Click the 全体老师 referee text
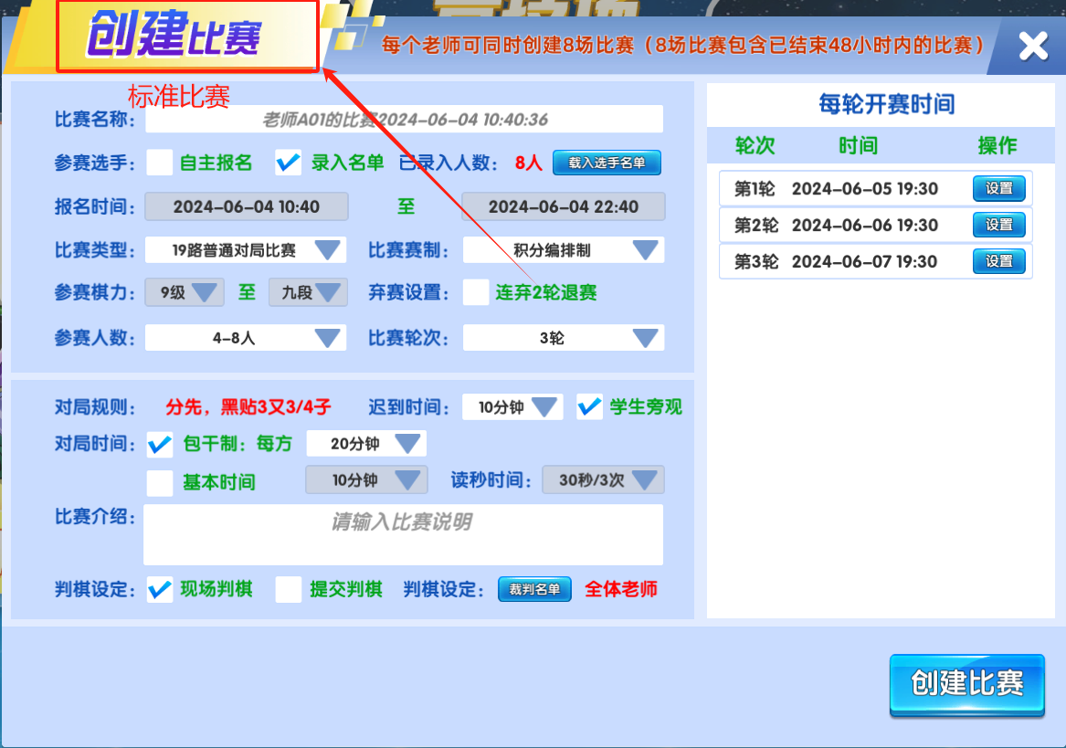 [621, 590]
